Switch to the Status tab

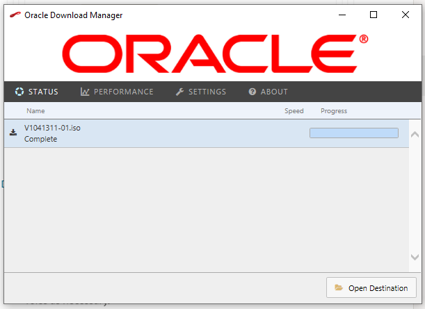pyautogui.click(x=37, y=92)
